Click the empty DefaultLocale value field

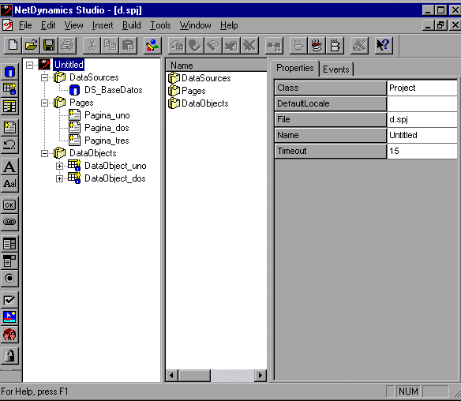(x=422, y=103)
